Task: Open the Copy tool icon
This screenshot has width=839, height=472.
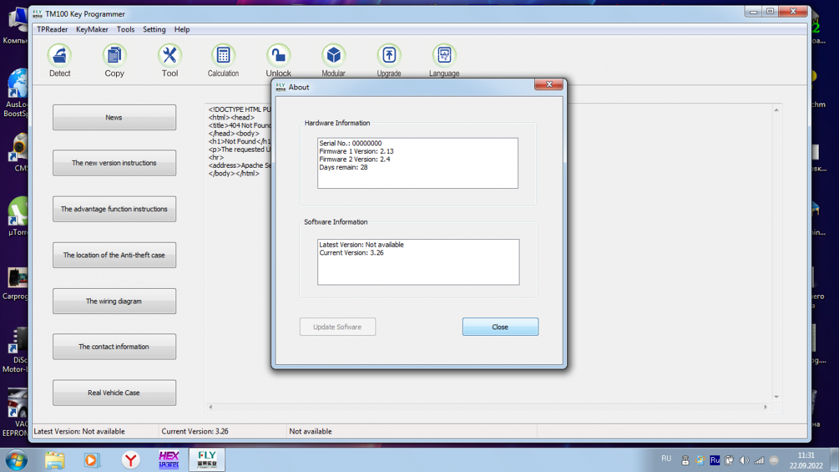Action: click(x=114, y=56)
